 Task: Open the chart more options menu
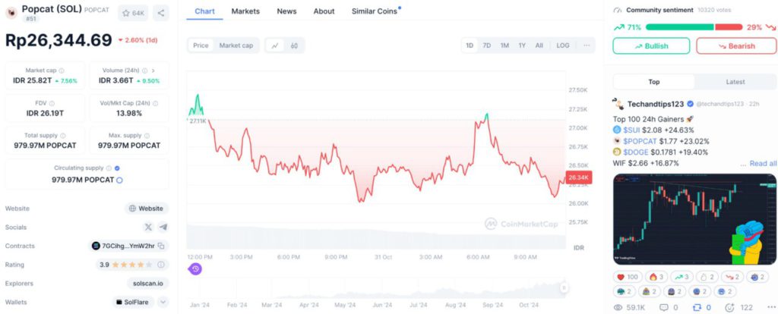pyautogui.click(x=587, y=46)
